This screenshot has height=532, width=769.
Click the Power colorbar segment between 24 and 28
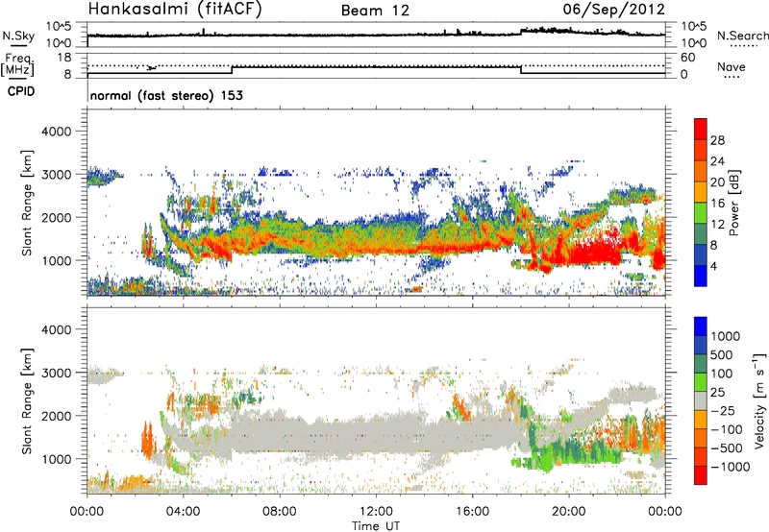tap(701, 151)
